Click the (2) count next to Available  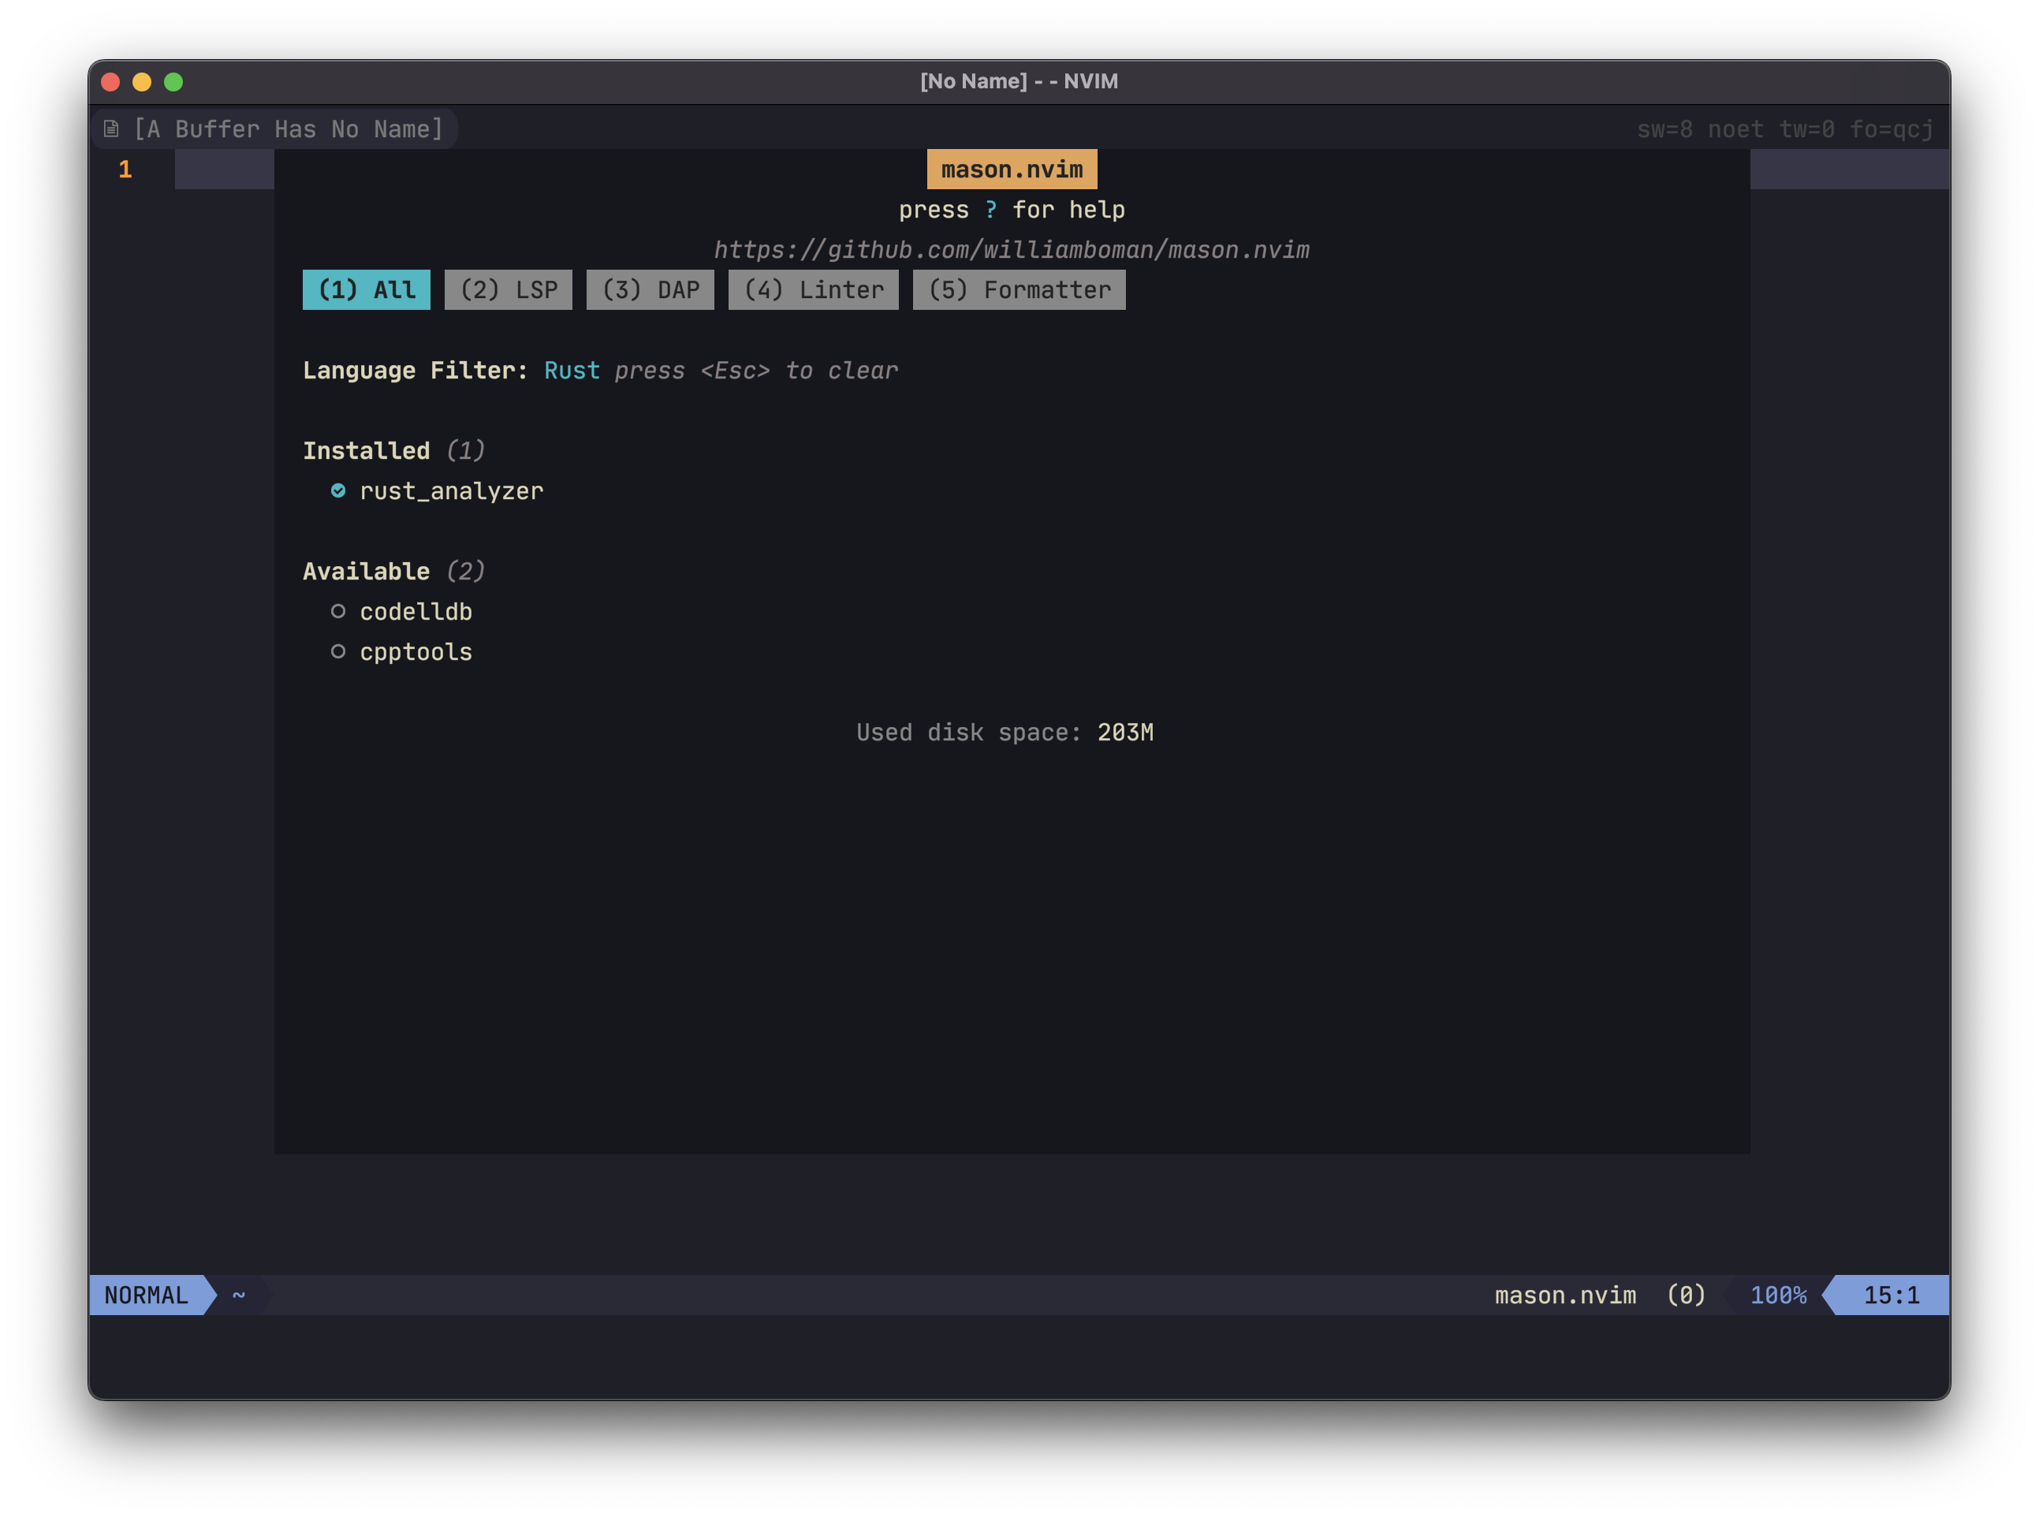[x=466, y=571]
